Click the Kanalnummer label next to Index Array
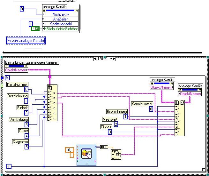 [17, 84]
